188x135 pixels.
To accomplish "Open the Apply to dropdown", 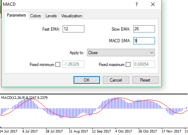I will coord(121,53).
